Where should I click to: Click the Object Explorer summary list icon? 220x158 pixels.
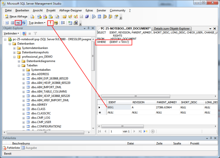click(x=99, y=17)
